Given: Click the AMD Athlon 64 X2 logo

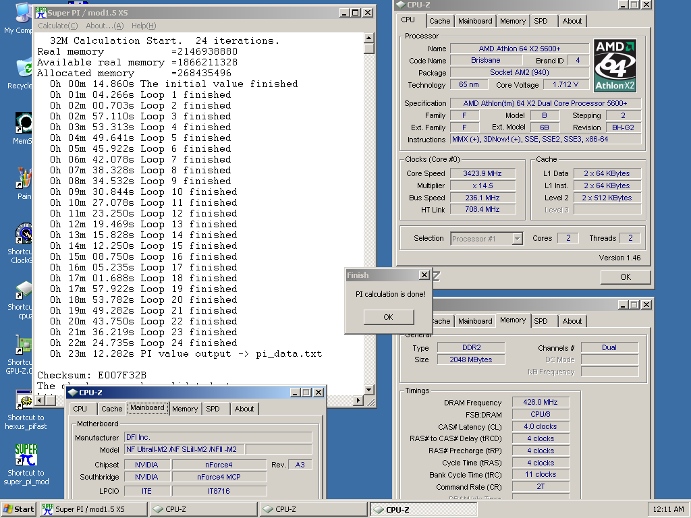Looking at the screenshot, I should pos(615,65).
